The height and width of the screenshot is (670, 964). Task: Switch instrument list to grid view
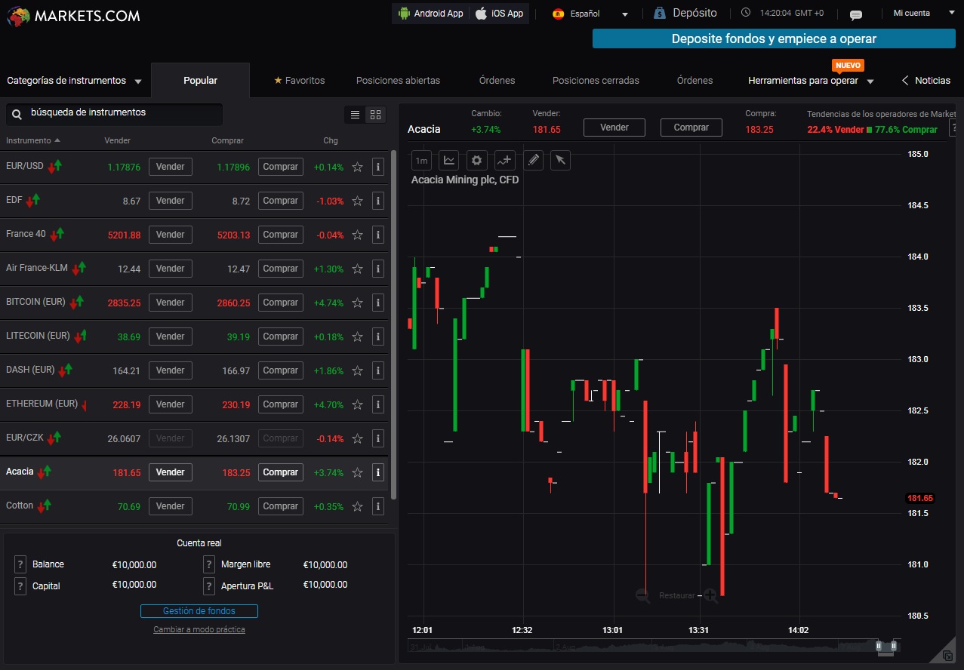tap(375, 115)
